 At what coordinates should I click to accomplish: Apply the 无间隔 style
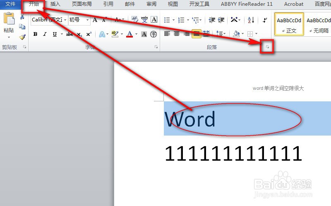point(318,24)
